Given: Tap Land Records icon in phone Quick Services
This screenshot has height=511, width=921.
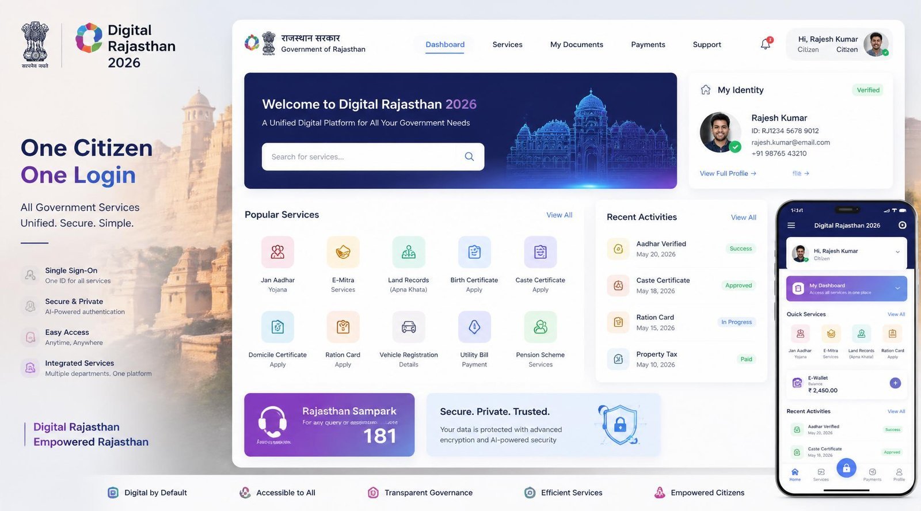Looking at the screenshot, I should point(861,334).
